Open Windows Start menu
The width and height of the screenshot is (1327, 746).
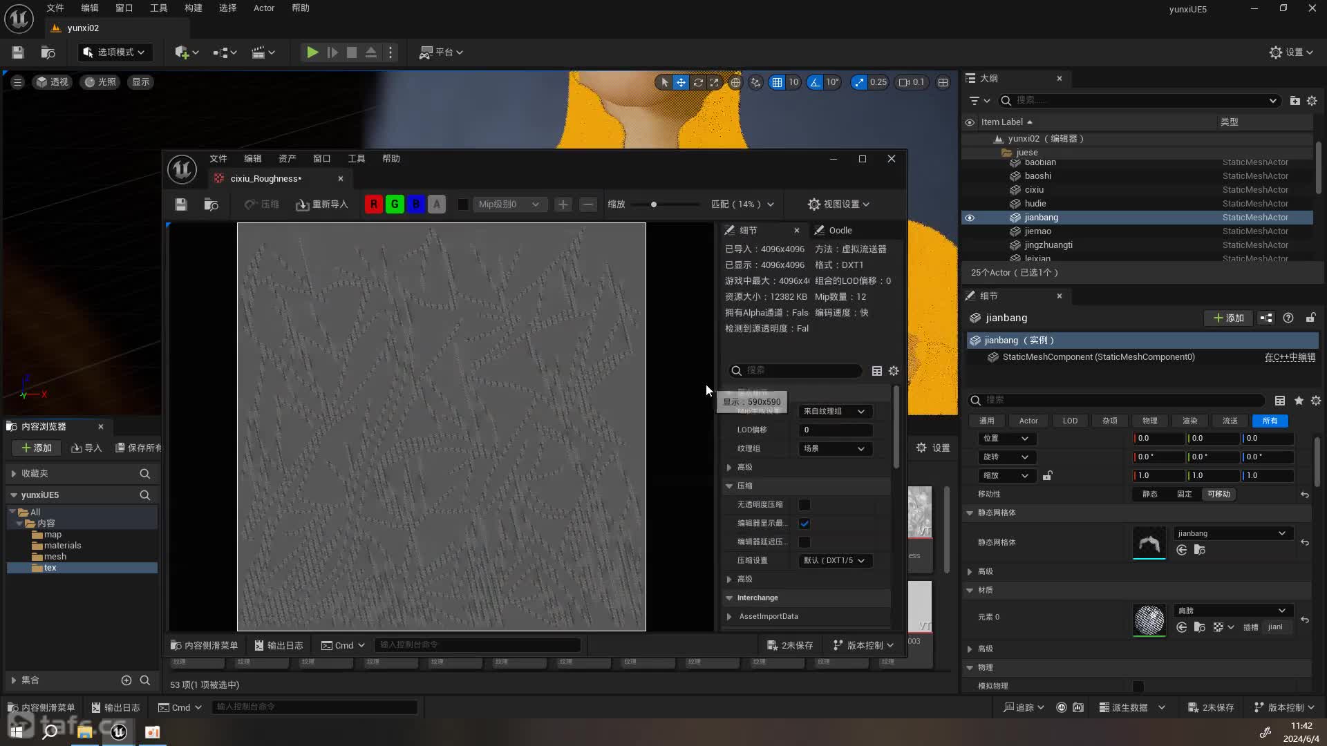click(17, 731)
